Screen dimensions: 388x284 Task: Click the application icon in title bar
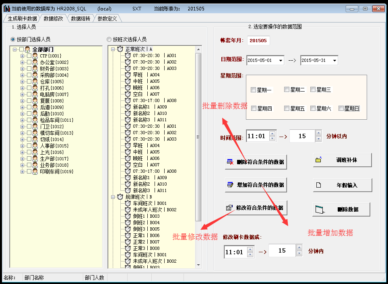click(7, 9)
